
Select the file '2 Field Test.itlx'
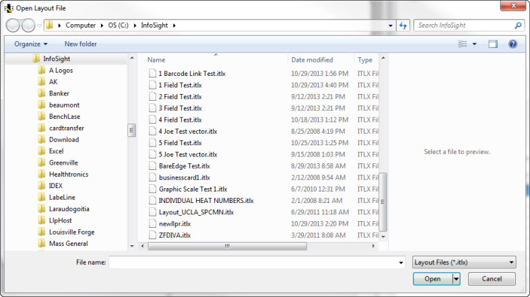click(x=180, y=97)
